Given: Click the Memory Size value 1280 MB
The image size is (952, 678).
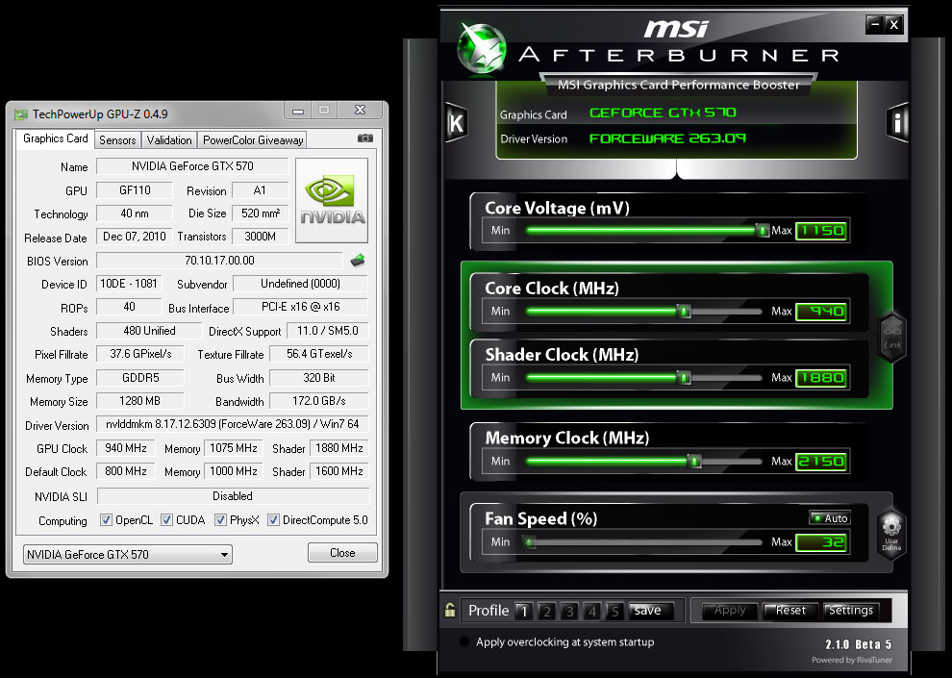Looking at the screenshot, I should click(x=139, y=401).
